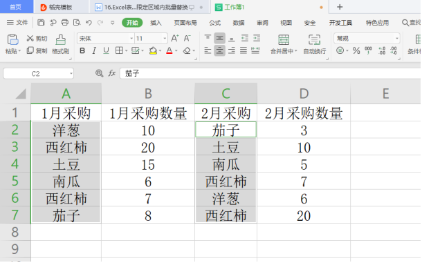Screen dimensions: 422x265
Task: Expand the borders dropdown arrow
Action: 126,51
